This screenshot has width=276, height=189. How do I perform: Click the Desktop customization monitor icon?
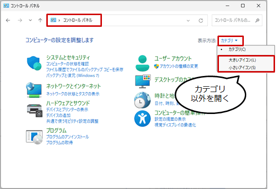(x=143, y=81)
